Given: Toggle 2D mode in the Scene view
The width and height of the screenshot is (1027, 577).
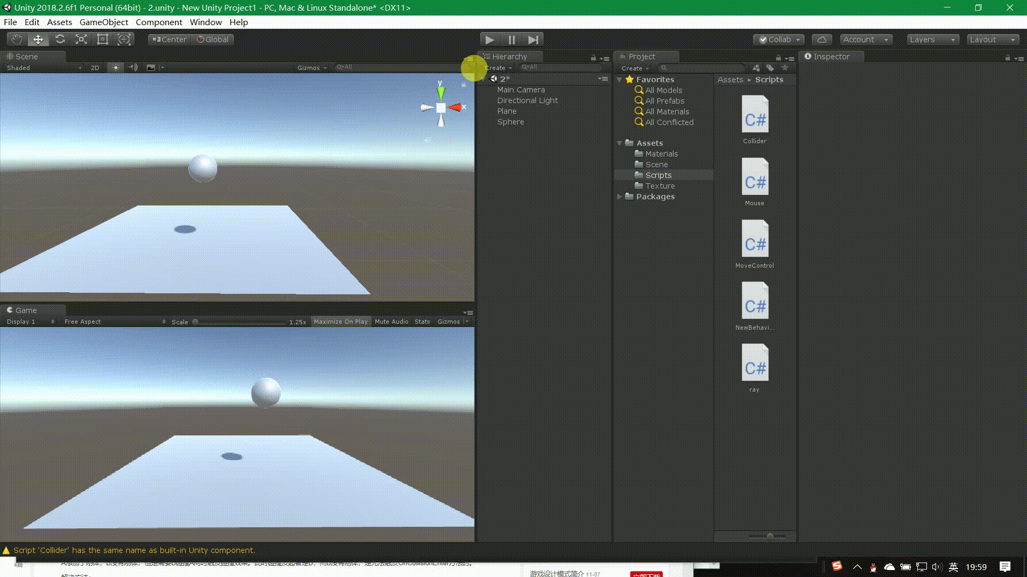Looking at the screenshot, I should click(95, 67).
